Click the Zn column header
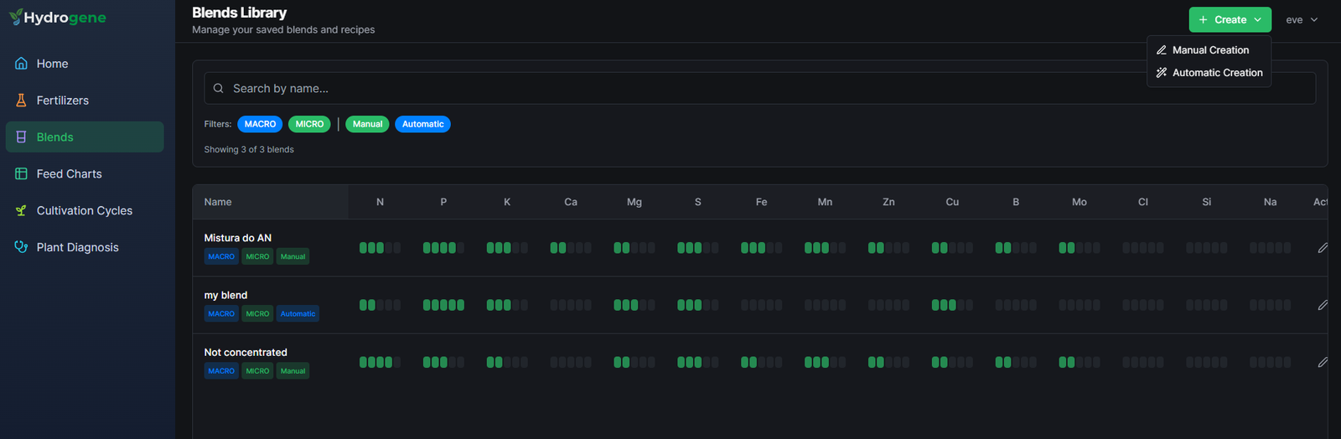Viewport: 1341px width, 439px height. 888,202
